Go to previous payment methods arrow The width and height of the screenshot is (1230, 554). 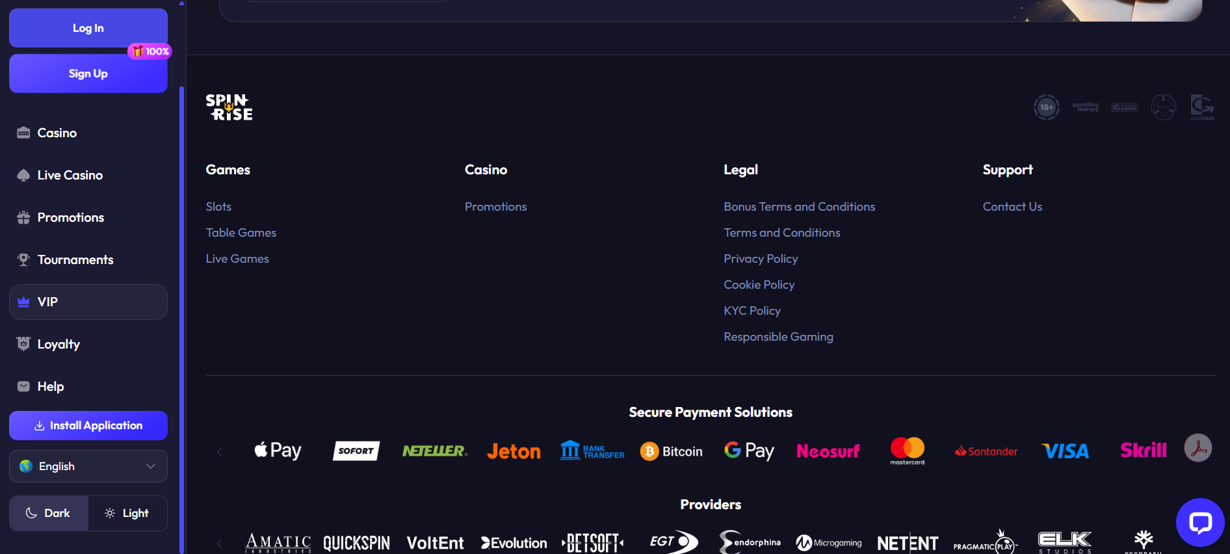coord(219,451)
